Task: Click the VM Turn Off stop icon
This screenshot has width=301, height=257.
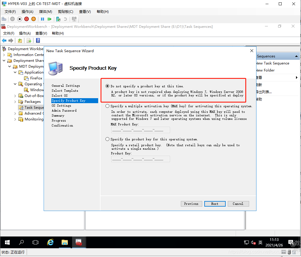Action: [x=20, y=19]
